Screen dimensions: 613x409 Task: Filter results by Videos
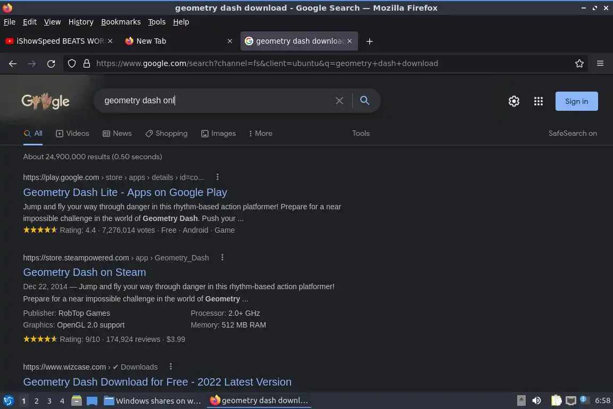73,134
